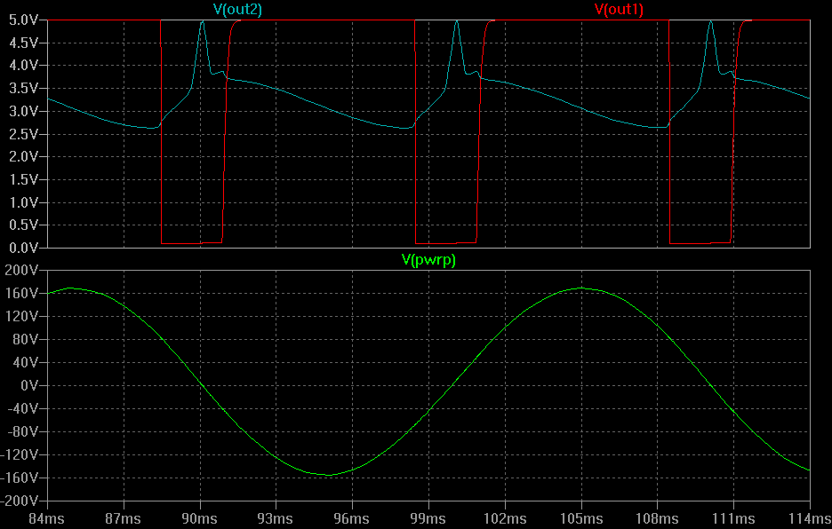
Task: Click the V(out2) trace label
Action: pos(237,9)
